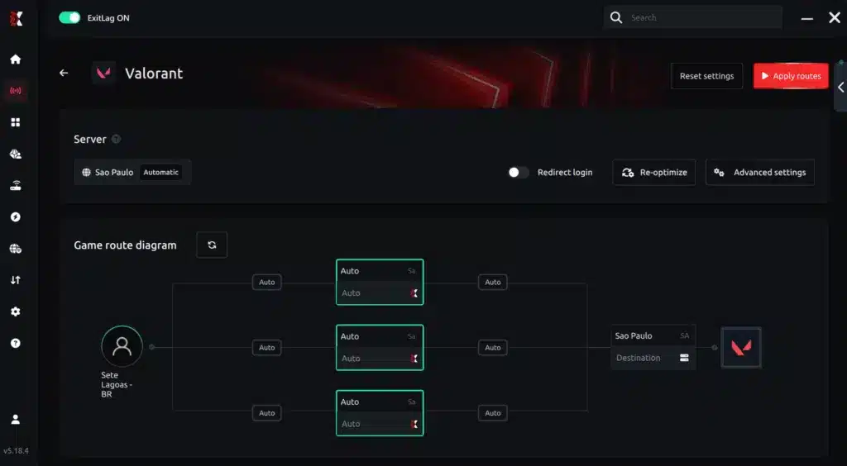Click the Re-optimize button
Screen dimensions: 847x466
(x=654, y=172)
